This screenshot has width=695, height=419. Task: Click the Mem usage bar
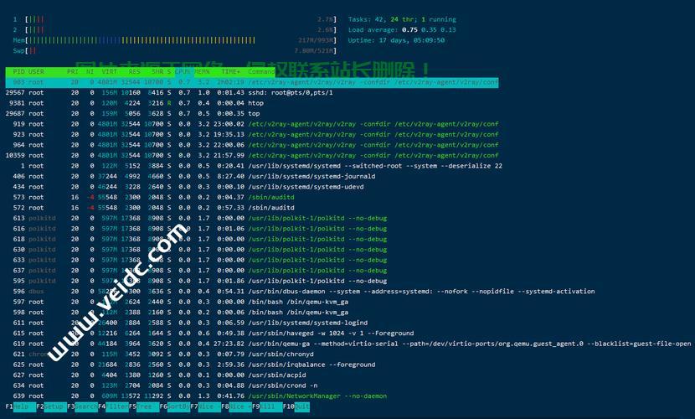(x=175, y=40)
